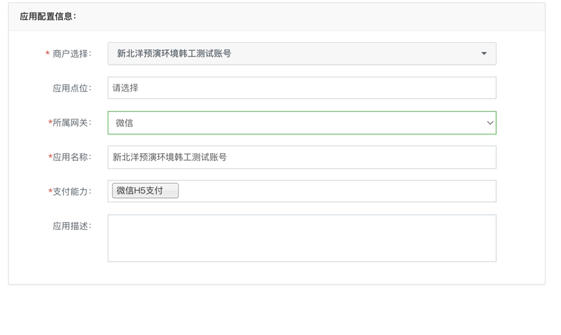Click the 所属网关 field label
Screen dimensions: 561x335
pyautogui.click(x=72, y=123)
